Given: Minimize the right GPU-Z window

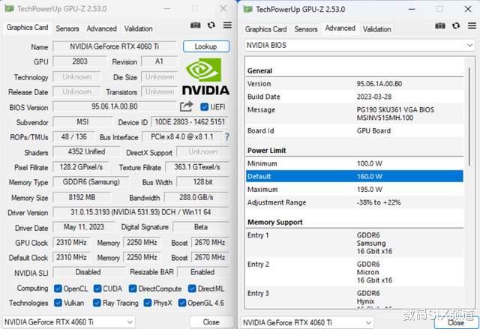Looking at the screenshot, I should pos(412,9).
